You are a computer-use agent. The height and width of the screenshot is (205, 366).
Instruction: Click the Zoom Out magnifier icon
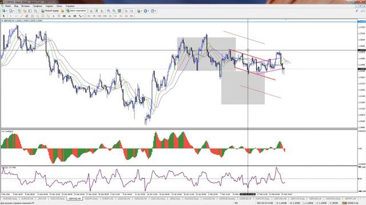(114, 11)
